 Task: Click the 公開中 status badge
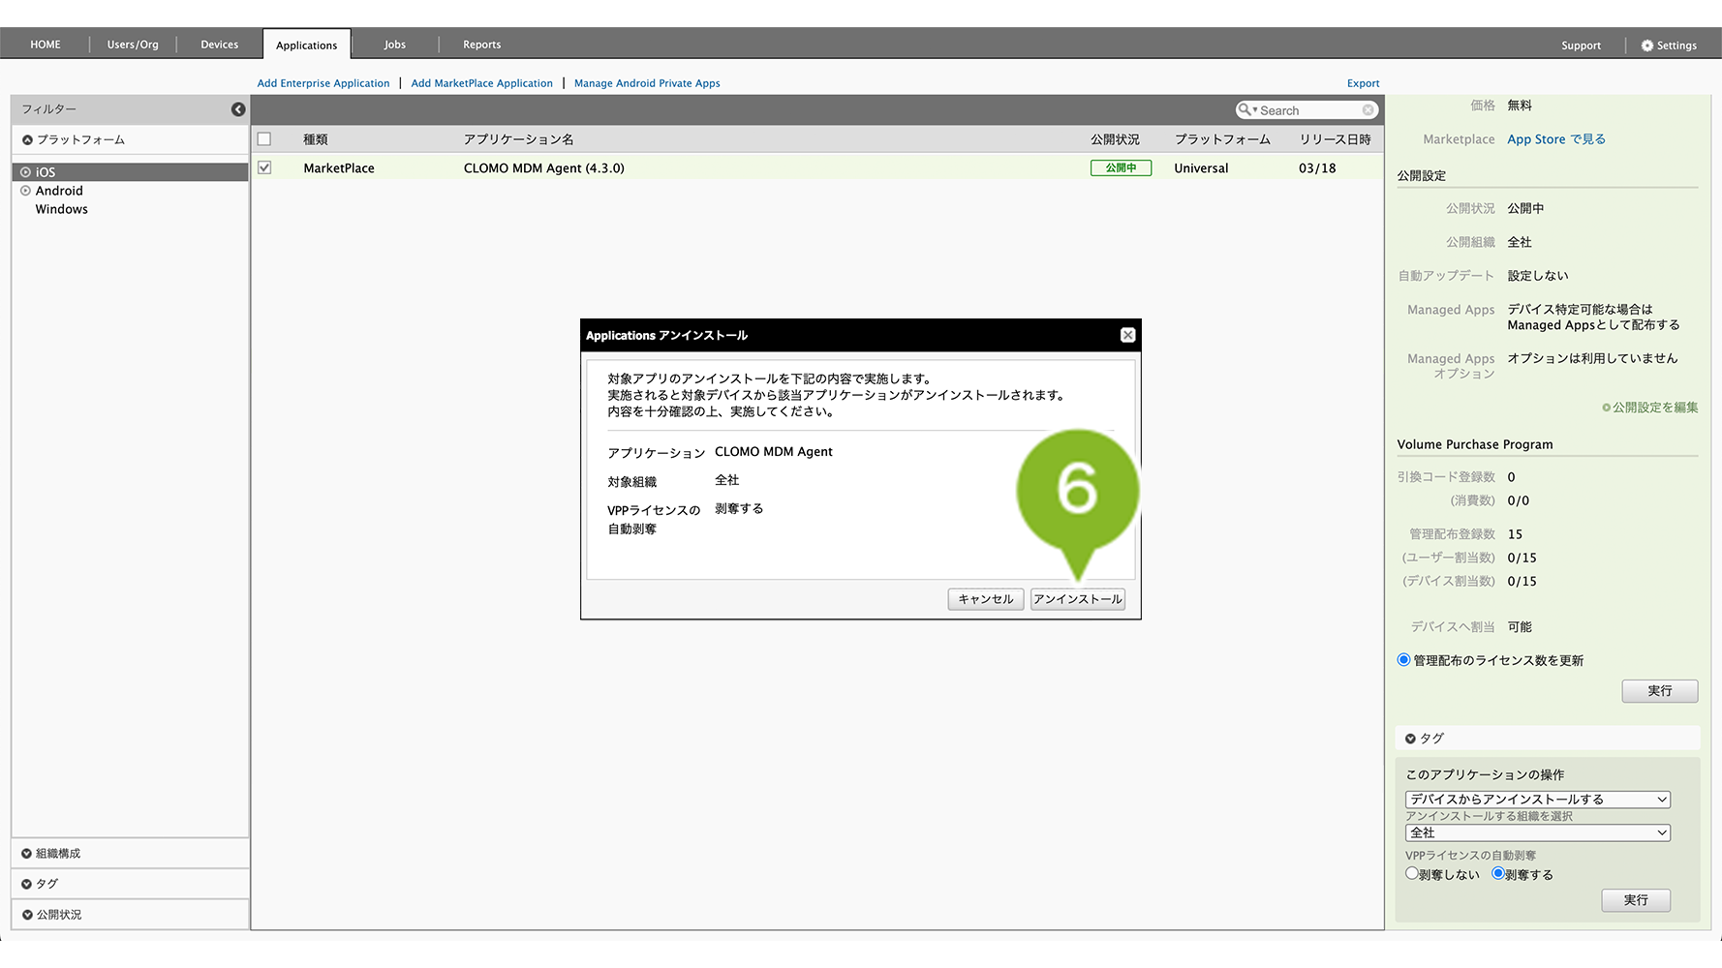(x=1121, y=167)
